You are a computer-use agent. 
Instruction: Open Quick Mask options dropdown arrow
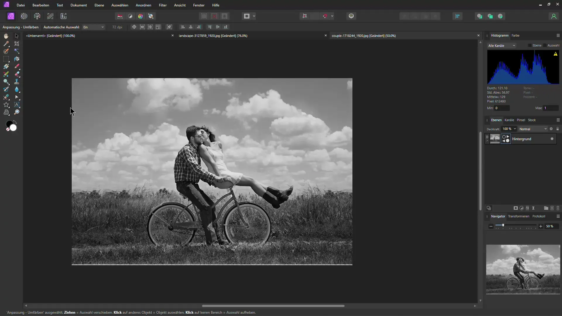point(254,16)
